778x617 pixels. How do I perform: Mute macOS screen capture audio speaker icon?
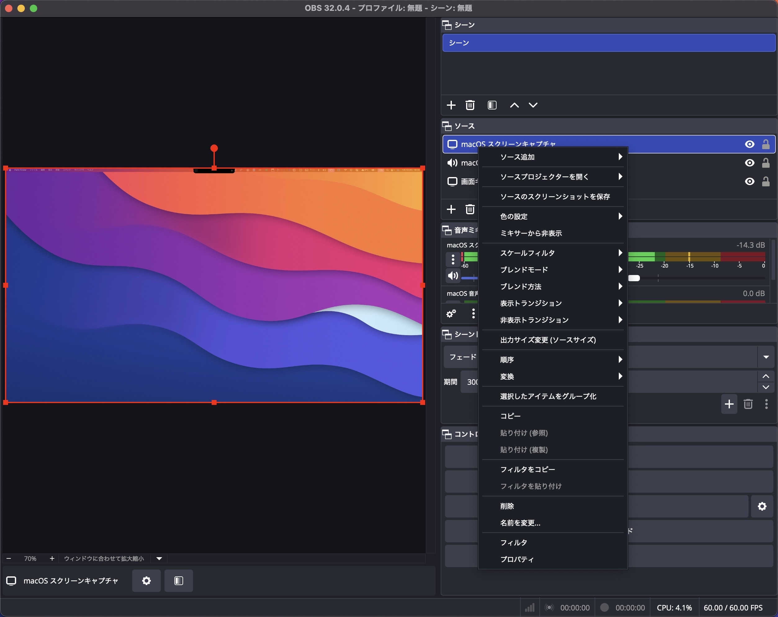tap(452, 276)
